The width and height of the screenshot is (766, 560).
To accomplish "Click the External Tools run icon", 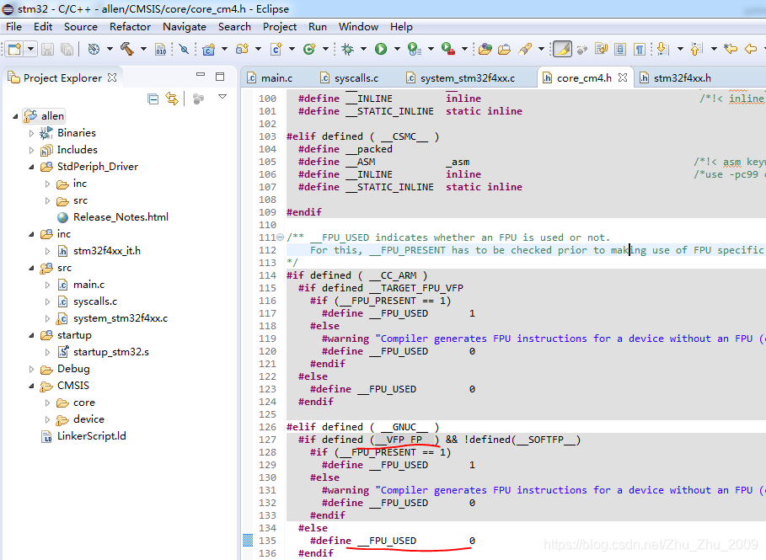I will (448, 49).
